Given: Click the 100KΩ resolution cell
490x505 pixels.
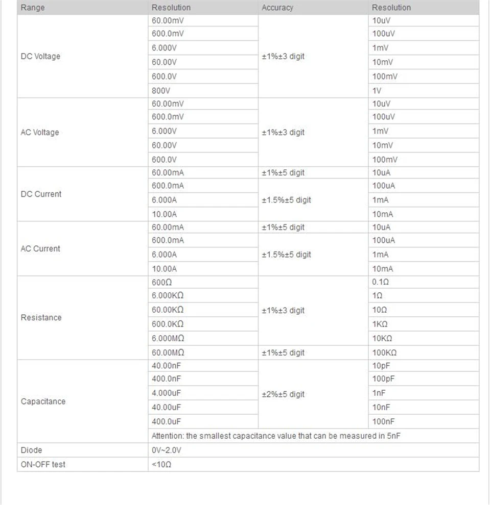Looking at the screenshot, I should tap(424, 352).
